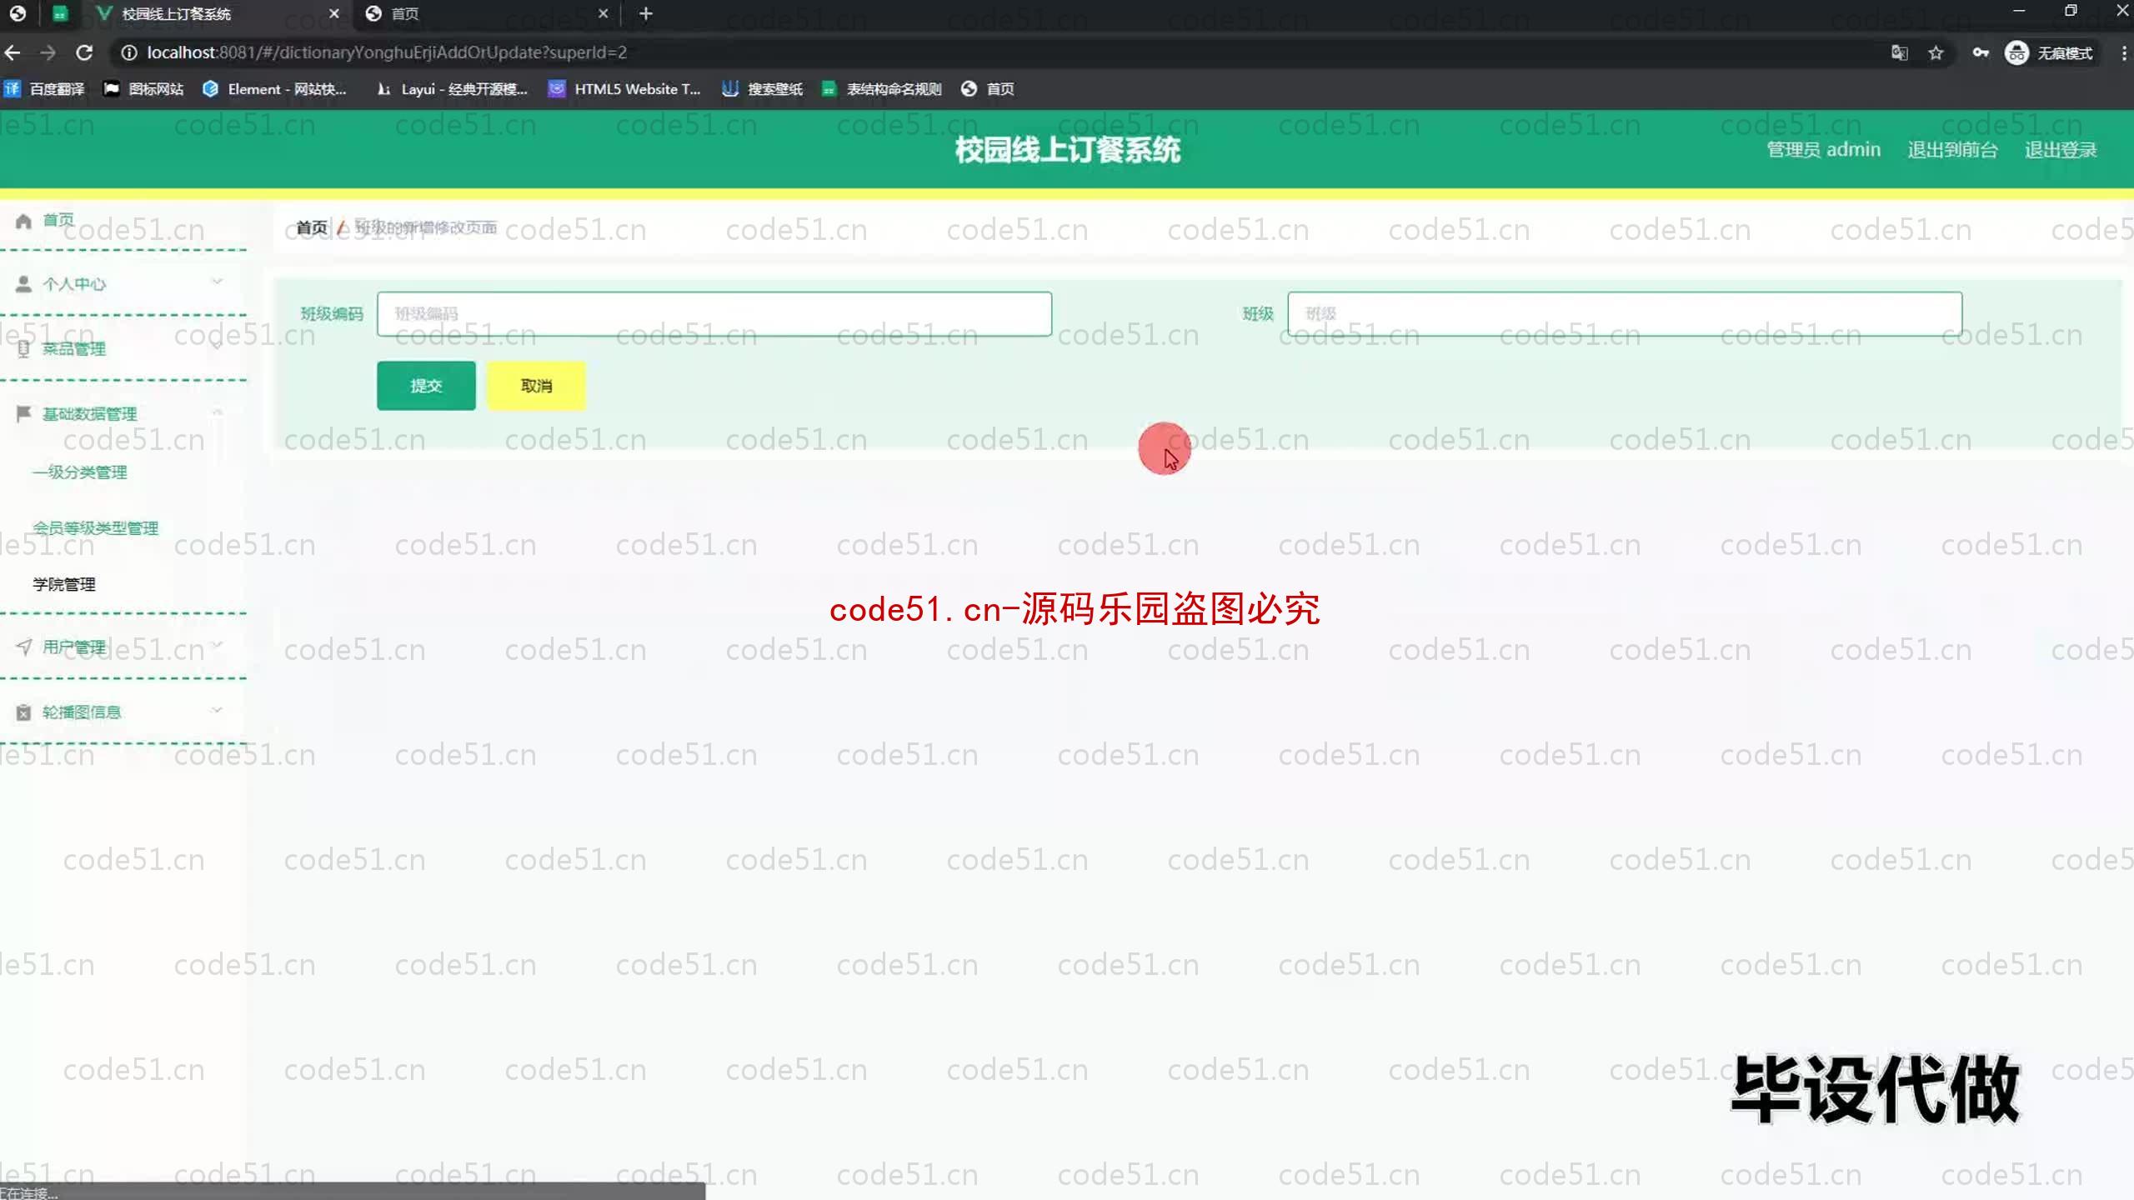
Task: Open site info icon in address bar
Action: click(x=128, y=52)
